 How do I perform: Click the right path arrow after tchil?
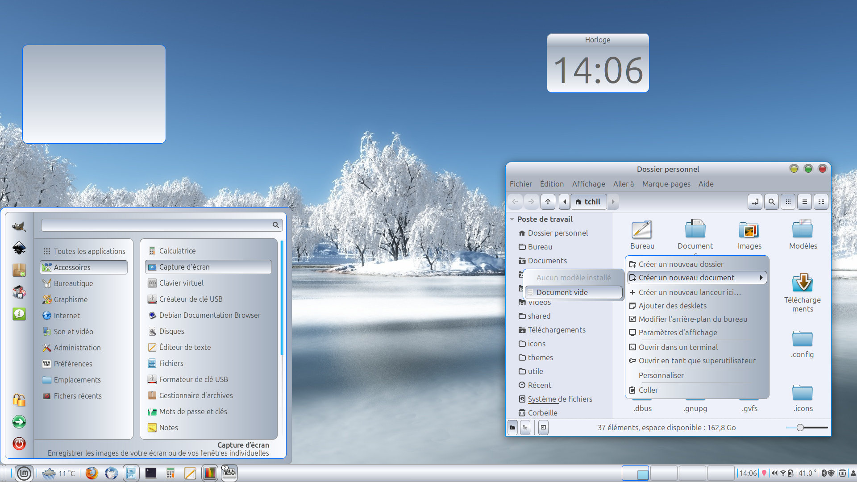point(613,202)
